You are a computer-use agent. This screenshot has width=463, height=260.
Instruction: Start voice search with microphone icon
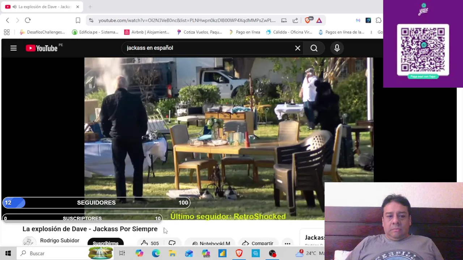click(x=337, y=48)
